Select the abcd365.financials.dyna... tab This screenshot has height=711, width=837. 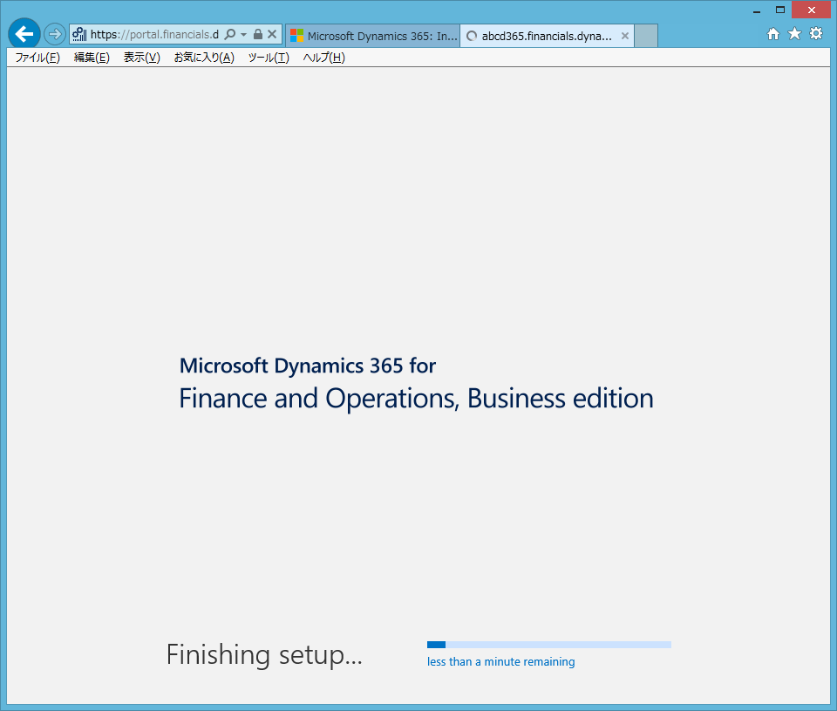tap(547, 36)
